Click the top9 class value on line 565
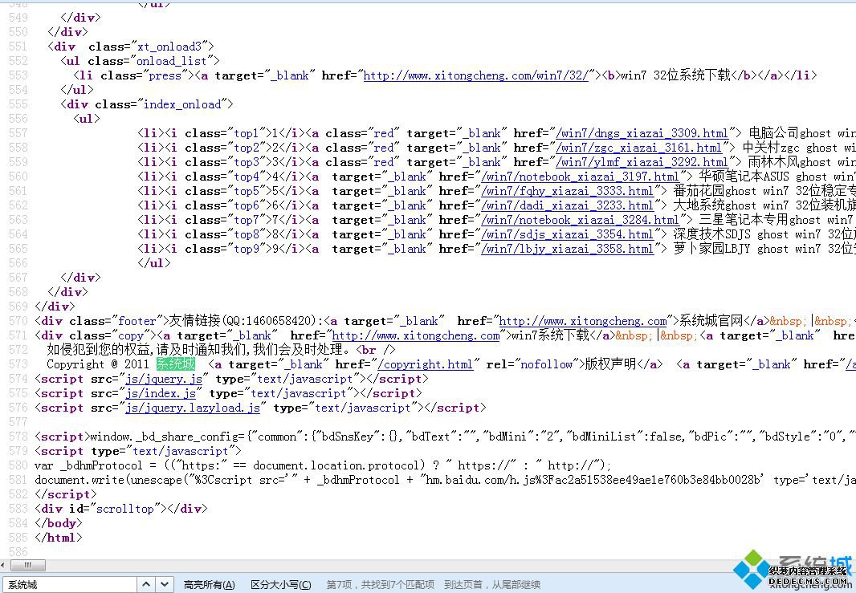The image size is (856, 593). pos(247,249)
